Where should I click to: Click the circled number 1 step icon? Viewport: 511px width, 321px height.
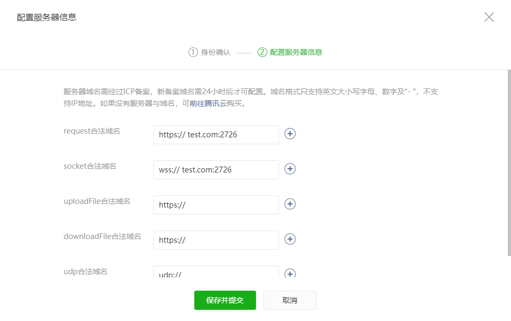[193, 52]
